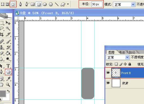144x104 pixels.
Task: Click the foreground gray color swatch
Action: (3, 94)
